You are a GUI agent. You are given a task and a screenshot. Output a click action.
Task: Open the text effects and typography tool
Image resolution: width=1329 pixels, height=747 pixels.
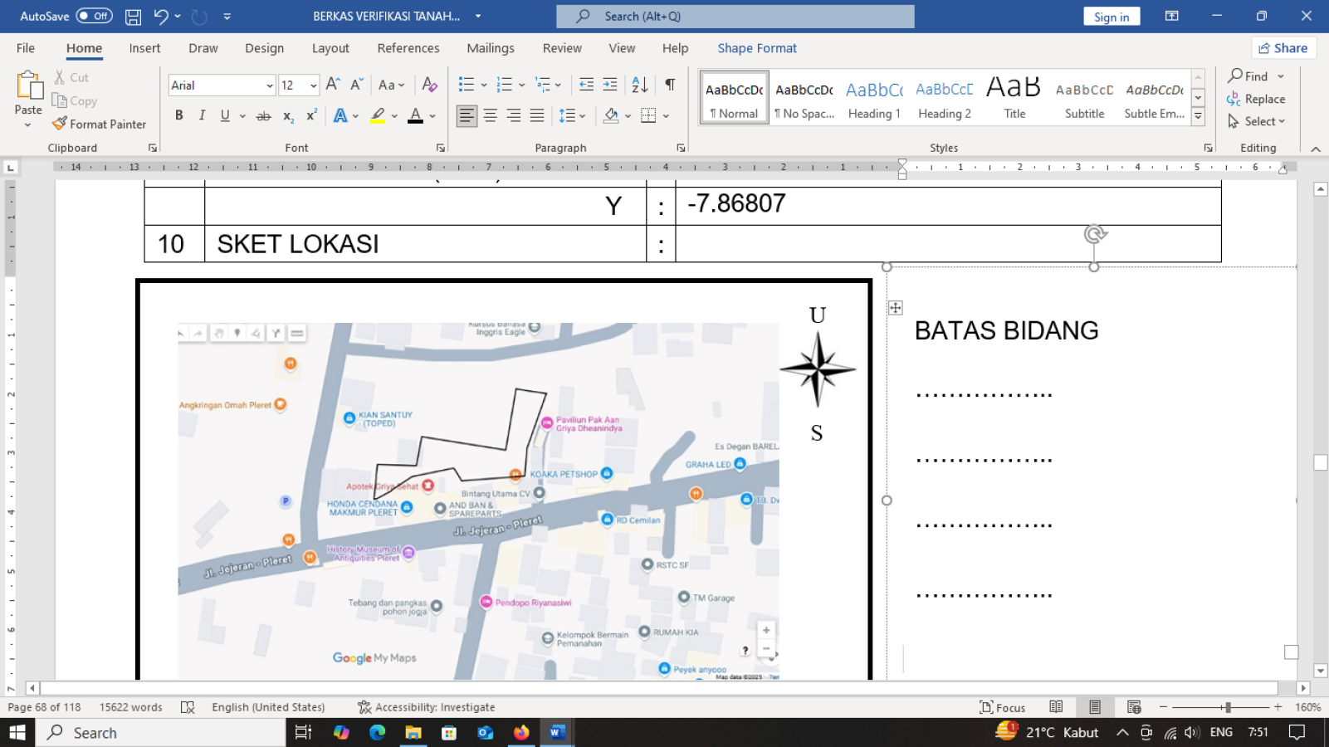tap(340, 116)
